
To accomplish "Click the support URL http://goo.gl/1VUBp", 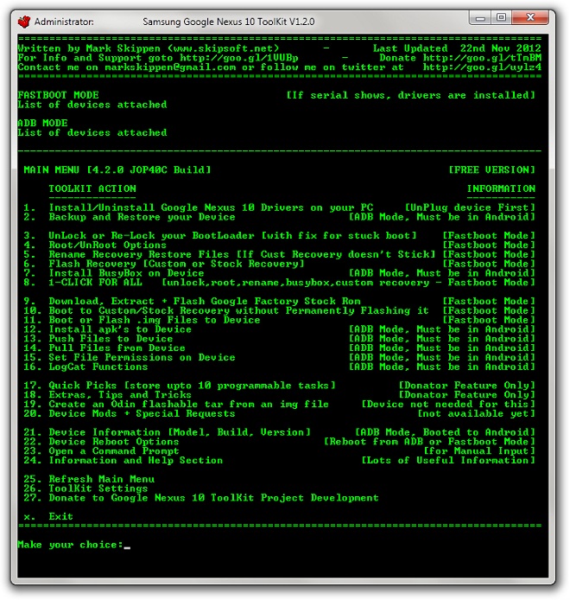I will pos(239,58).
